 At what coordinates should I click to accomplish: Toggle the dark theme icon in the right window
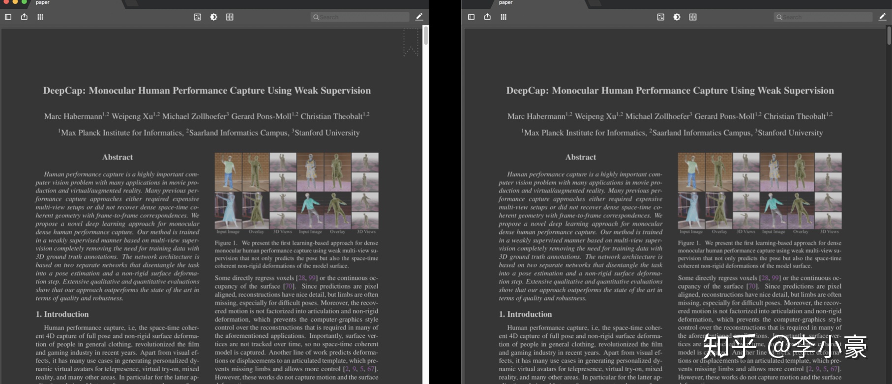click(x=677, y=17)
